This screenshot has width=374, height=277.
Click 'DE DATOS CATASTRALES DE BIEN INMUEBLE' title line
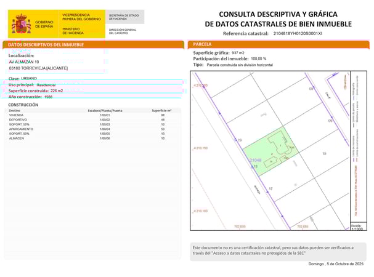278,24
